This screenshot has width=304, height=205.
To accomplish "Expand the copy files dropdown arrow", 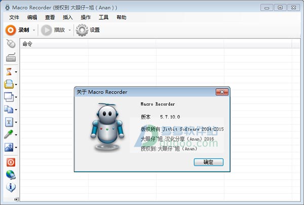I will [16, 110].
